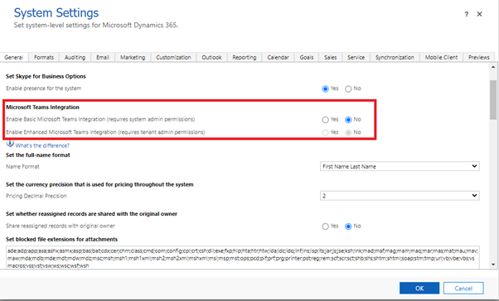Image resolution: width=499 pixels, height=301 pixels.
Task: Select Yes for Share reassigned records
Action: tap(325, 227)
